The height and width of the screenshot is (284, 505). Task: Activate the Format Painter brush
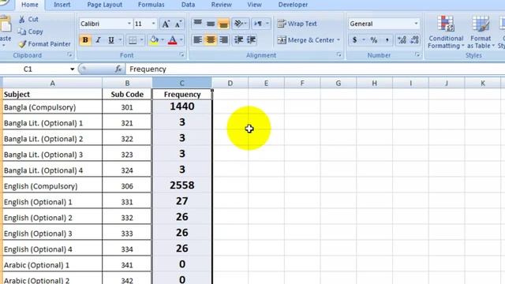(22, 44)
